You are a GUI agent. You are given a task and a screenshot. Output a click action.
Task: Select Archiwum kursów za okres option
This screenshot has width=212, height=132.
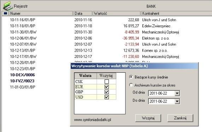click(x=131, y=85)
